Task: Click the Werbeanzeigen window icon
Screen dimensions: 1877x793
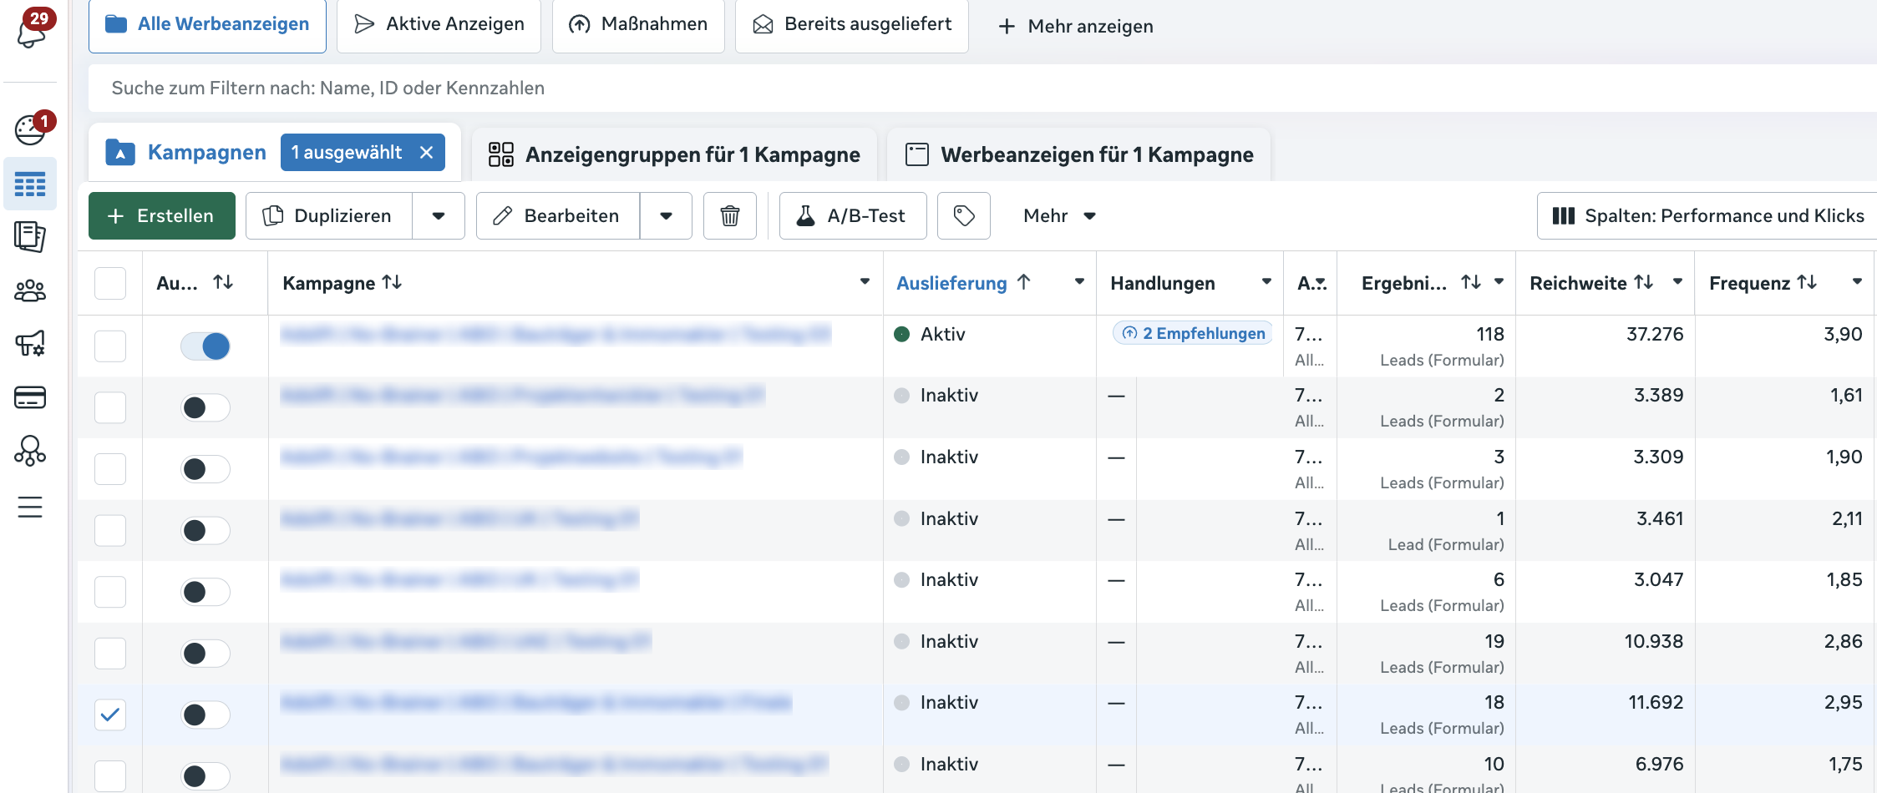Action: pos(917,154)
